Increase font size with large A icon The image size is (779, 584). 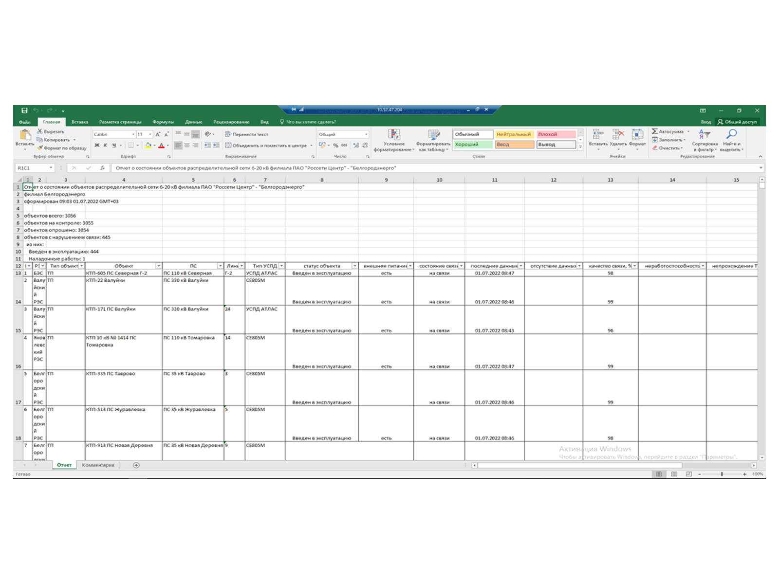click(158, 134)
